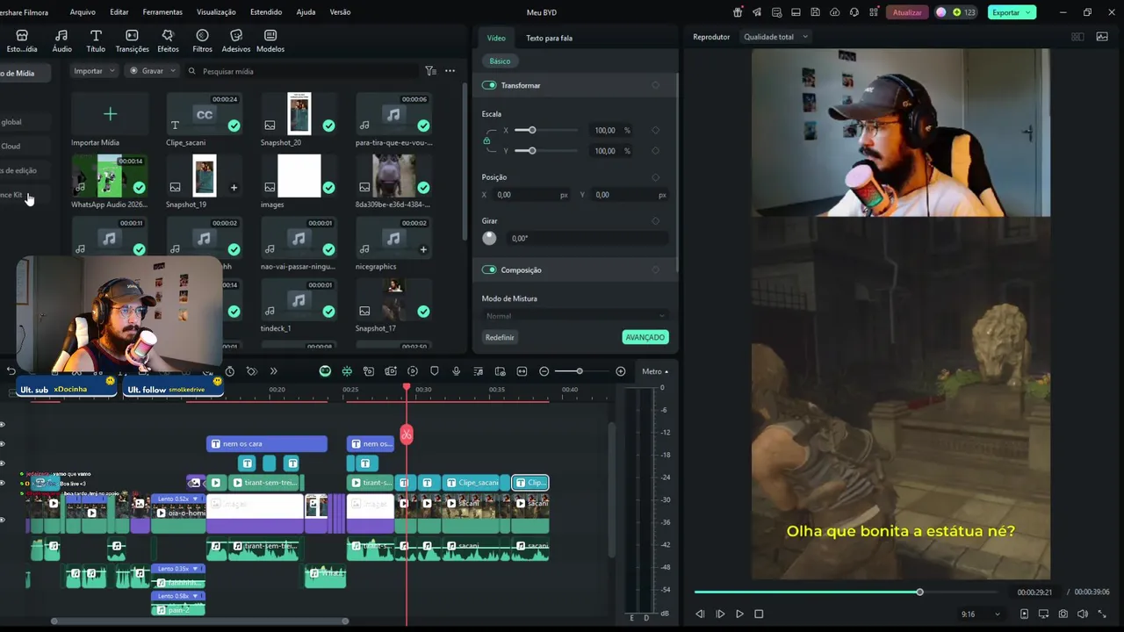The image size is (1124, 632).
Task: Toggle the scale lock icon
Action: pos(486,140)
